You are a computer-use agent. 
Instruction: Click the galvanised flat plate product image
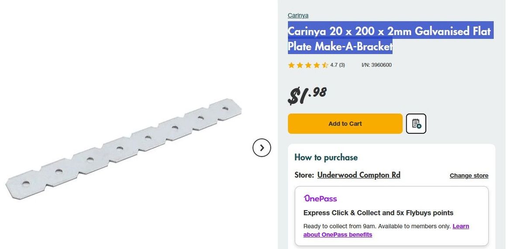pos(124,151)
